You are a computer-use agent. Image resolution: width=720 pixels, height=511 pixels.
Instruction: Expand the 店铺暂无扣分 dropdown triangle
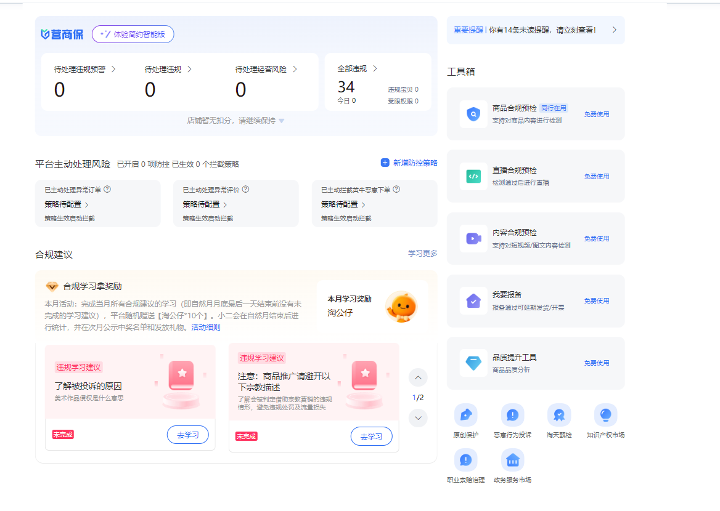282,121
